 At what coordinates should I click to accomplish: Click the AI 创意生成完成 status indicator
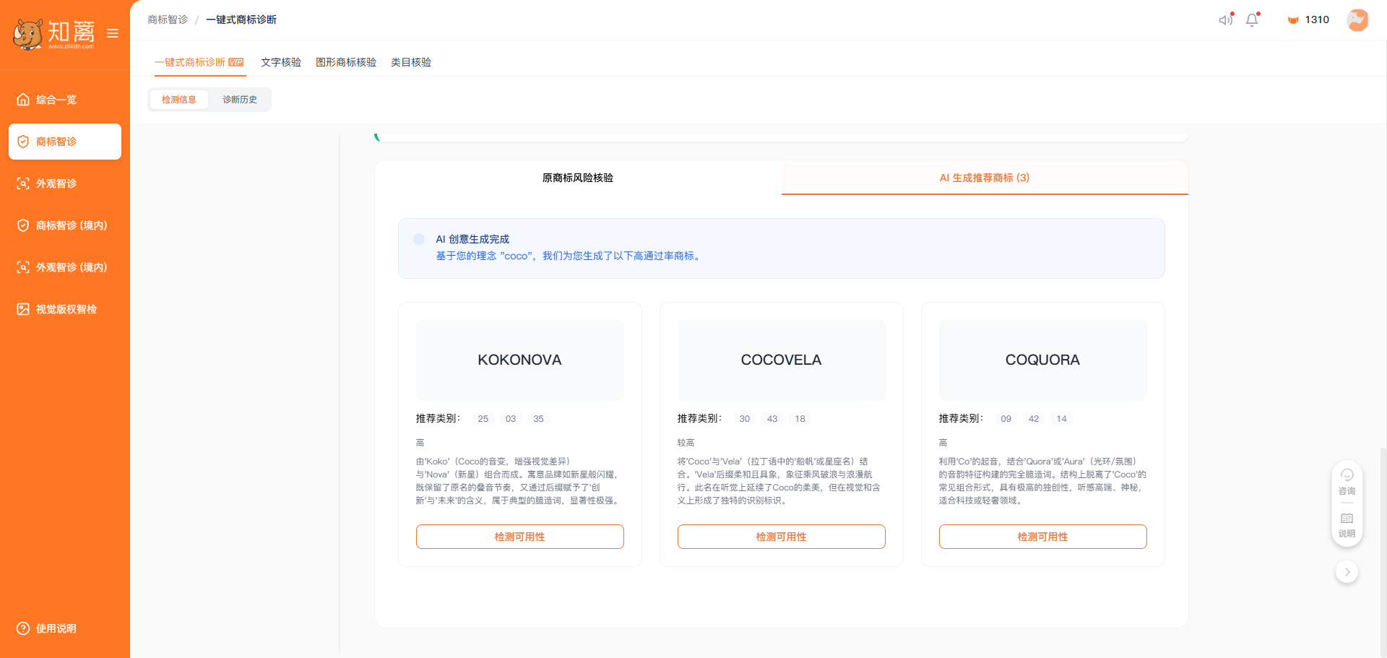[419, 239]
